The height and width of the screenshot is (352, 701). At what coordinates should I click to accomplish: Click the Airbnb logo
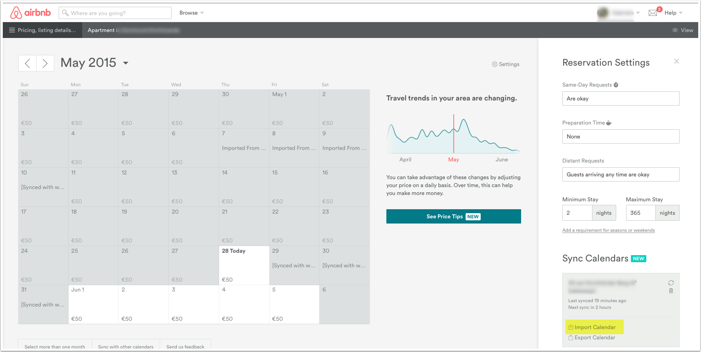pos(31,13)
